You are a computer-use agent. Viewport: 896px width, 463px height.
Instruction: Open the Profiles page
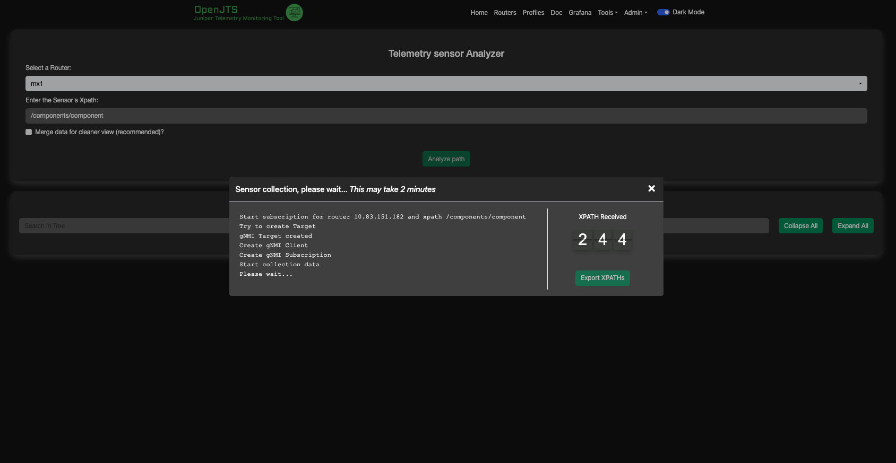pos(533,13)
